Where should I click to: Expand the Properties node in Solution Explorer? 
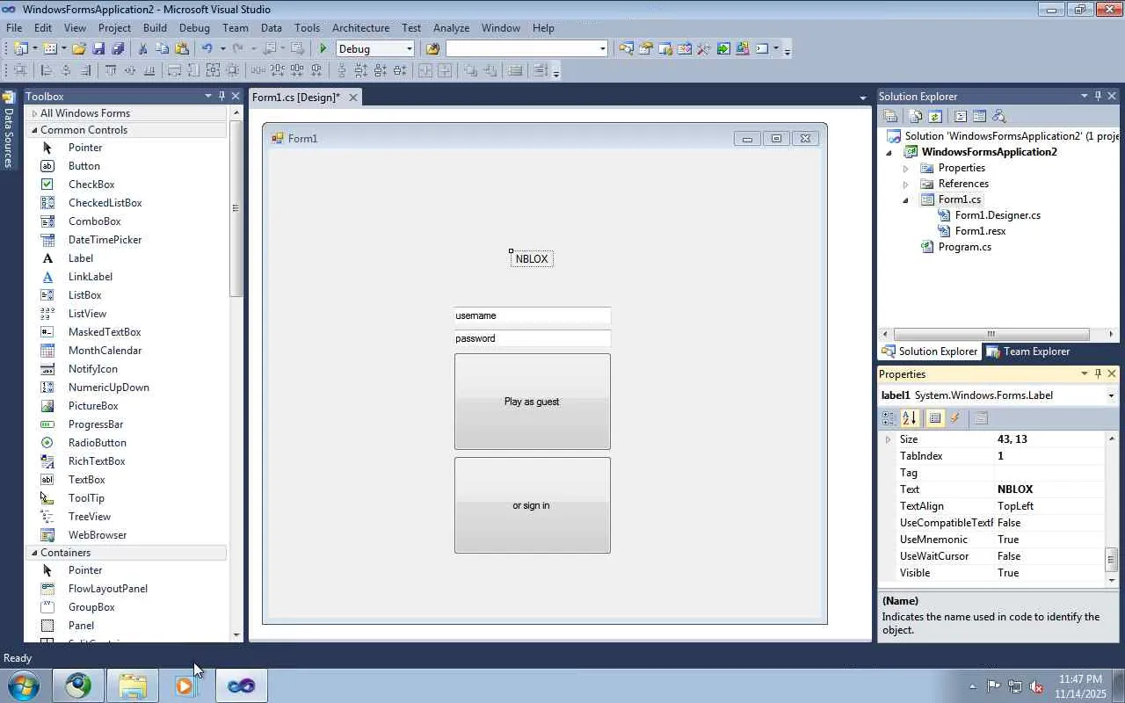click(905, 168)
